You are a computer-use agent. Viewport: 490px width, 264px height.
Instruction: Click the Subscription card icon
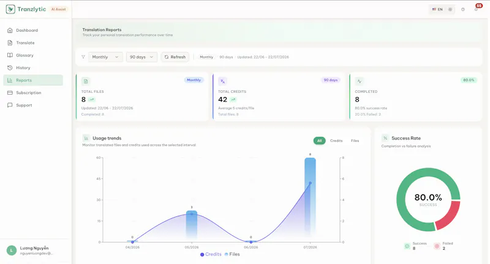(x=10, y=92)
